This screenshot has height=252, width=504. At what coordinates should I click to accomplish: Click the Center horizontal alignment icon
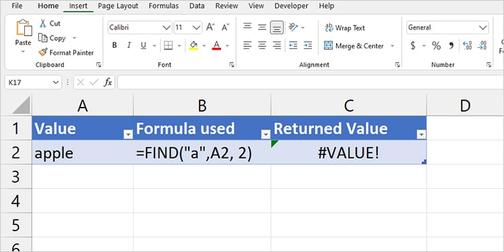[x=262, y=46]
